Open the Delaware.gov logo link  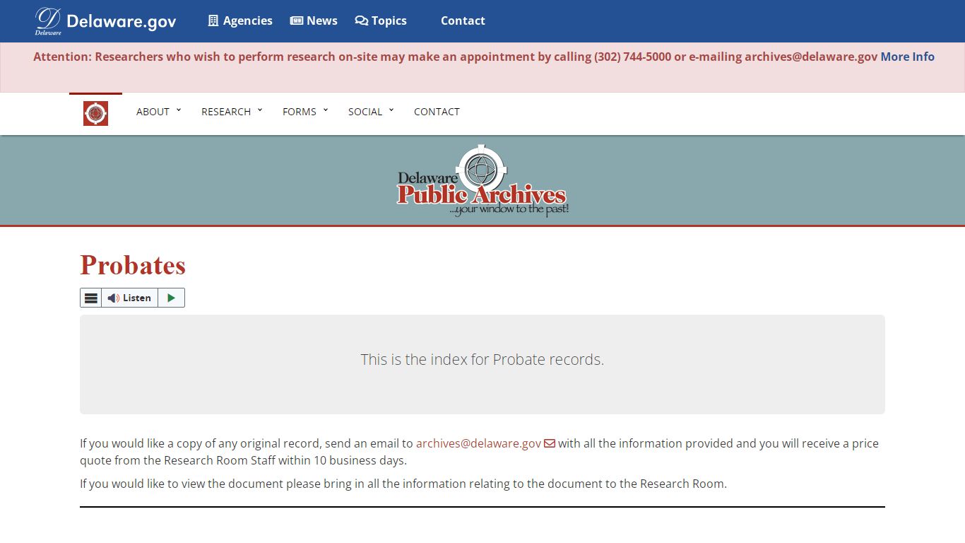[x=105, y=21]
